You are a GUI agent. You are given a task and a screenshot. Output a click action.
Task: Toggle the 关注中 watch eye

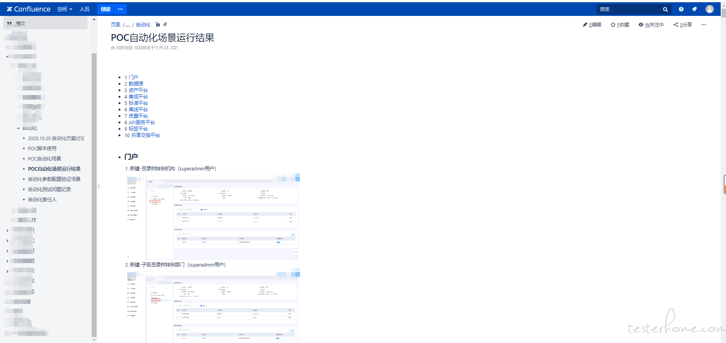pos(651,25)
